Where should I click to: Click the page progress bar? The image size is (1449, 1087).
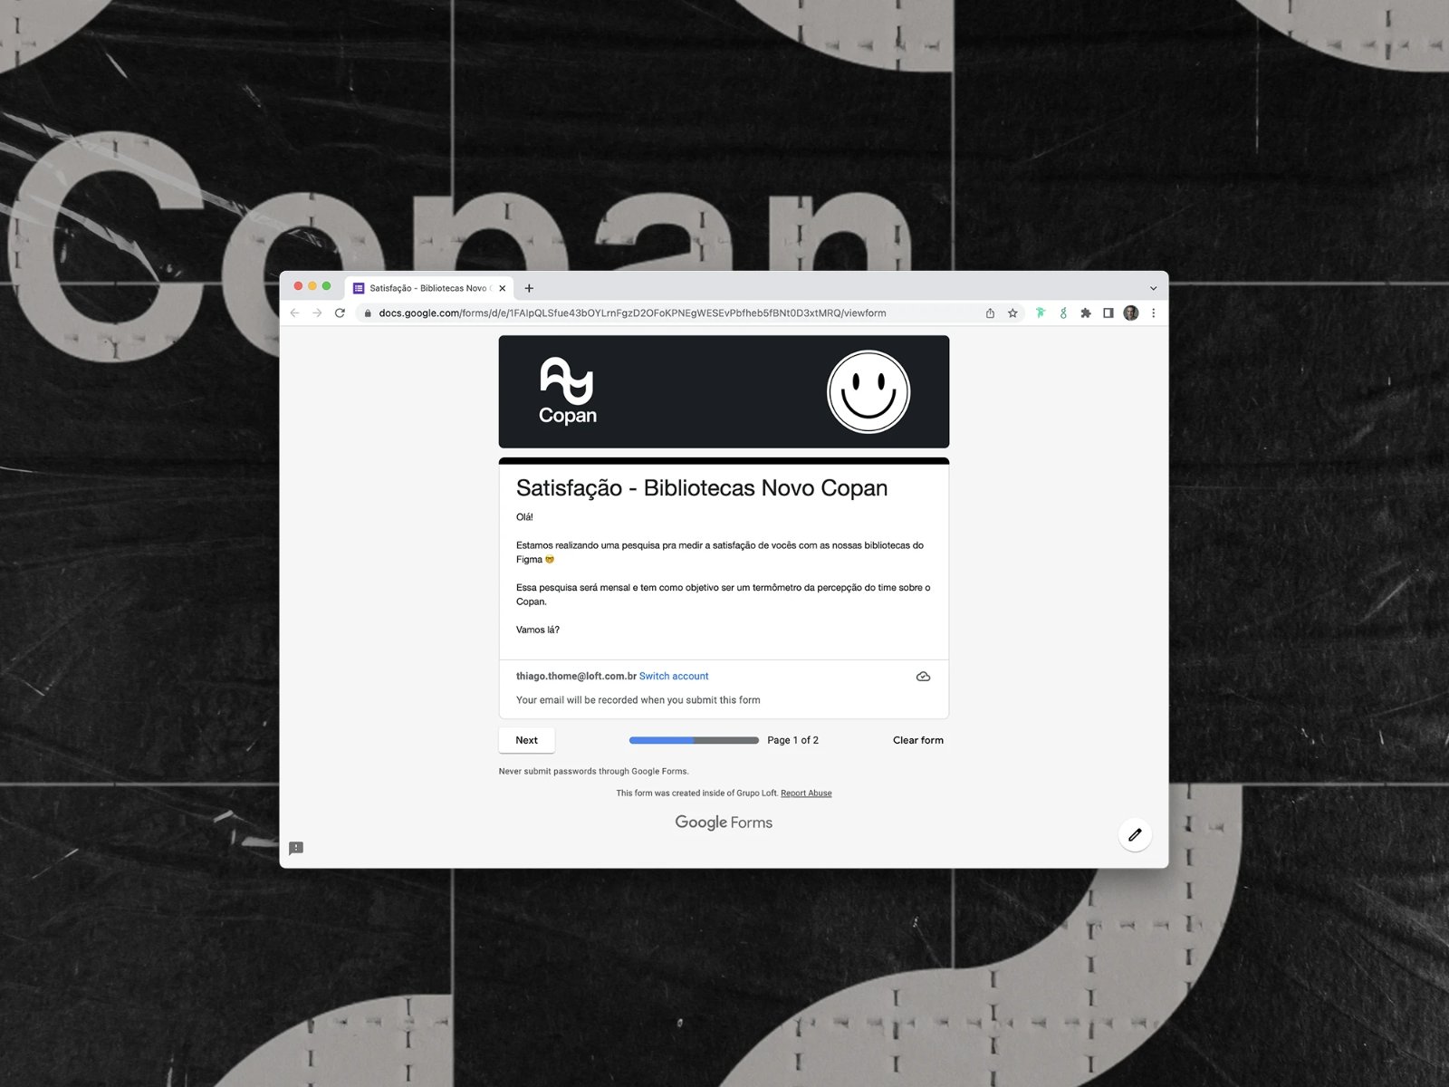click(694, 740)
